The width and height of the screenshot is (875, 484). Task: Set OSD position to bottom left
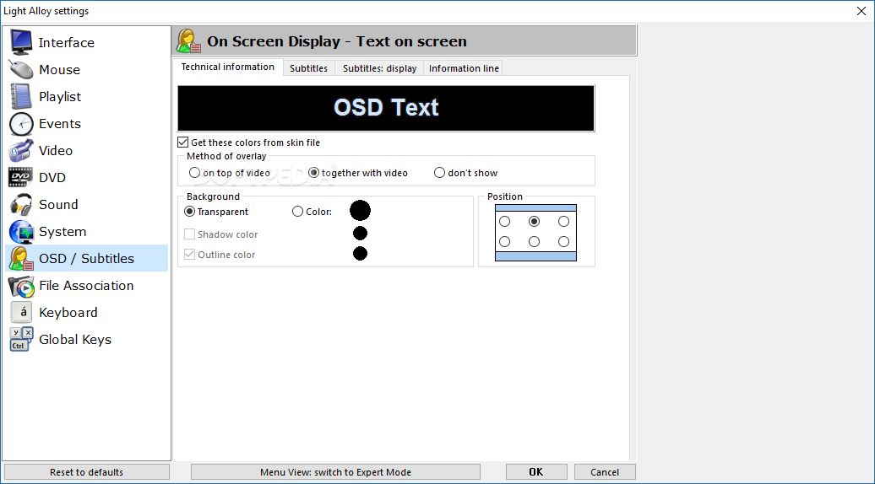coord(505,242)
